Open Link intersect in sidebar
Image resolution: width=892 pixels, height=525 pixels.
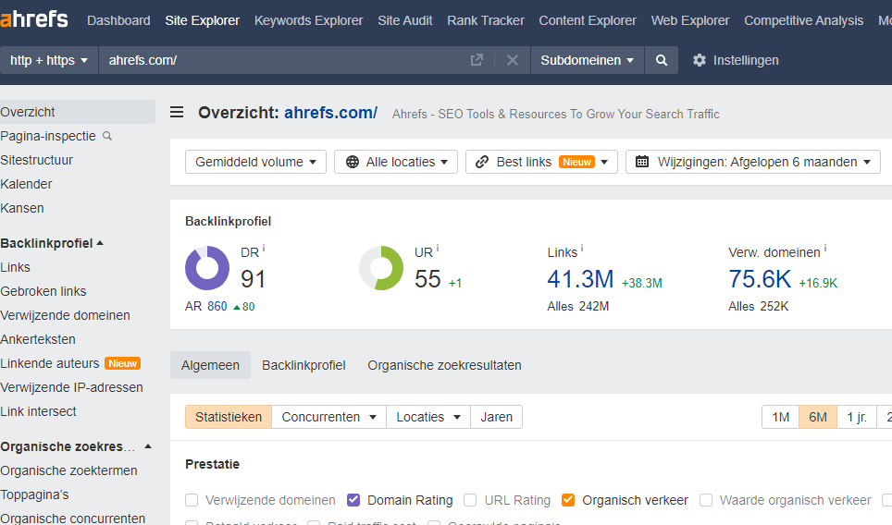point(38,411)
